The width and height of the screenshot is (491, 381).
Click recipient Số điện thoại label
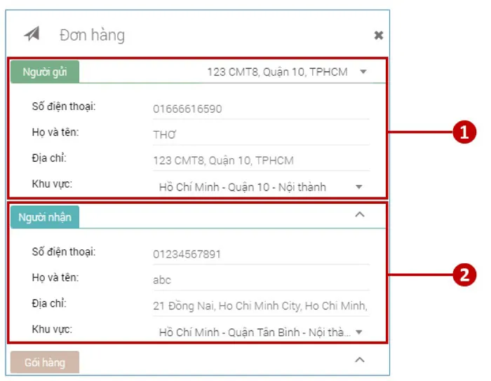pyautogui.click(x=64, y=251)
